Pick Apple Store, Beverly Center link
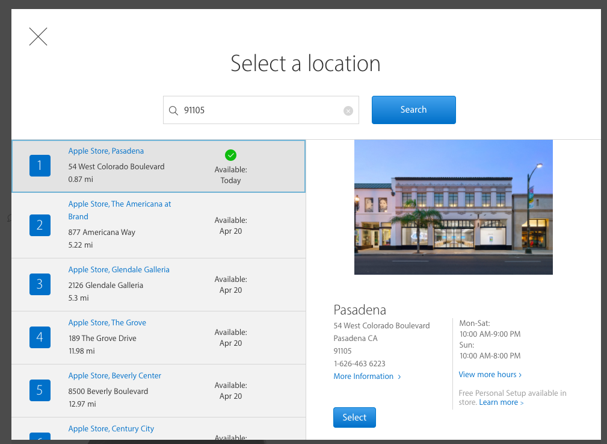 [114, 376]
